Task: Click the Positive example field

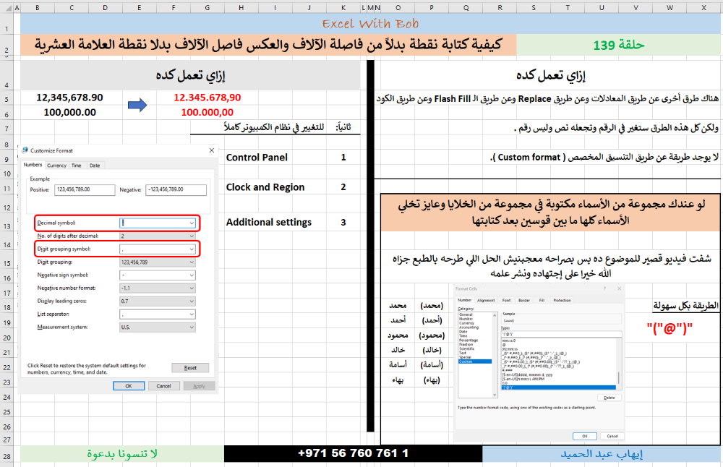Action: click(85, 189)
